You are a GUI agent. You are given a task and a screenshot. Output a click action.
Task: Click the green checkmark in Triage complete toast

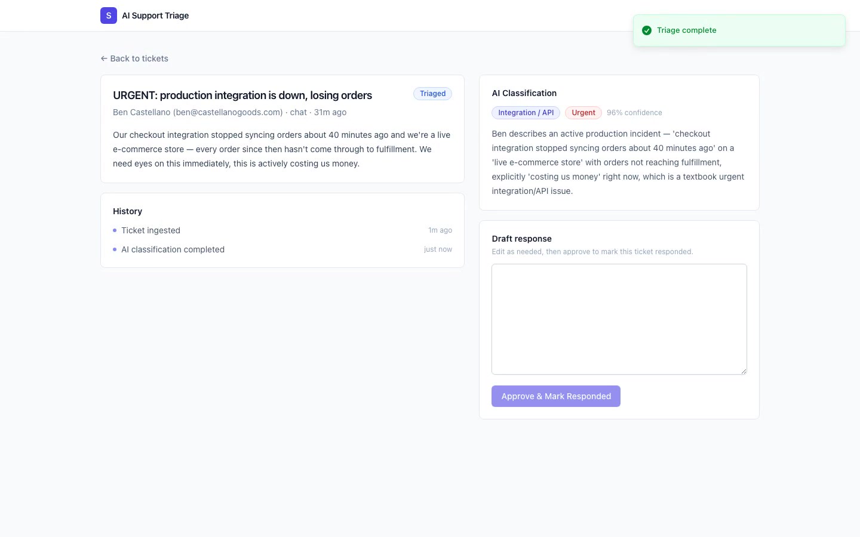coord(646,30)
